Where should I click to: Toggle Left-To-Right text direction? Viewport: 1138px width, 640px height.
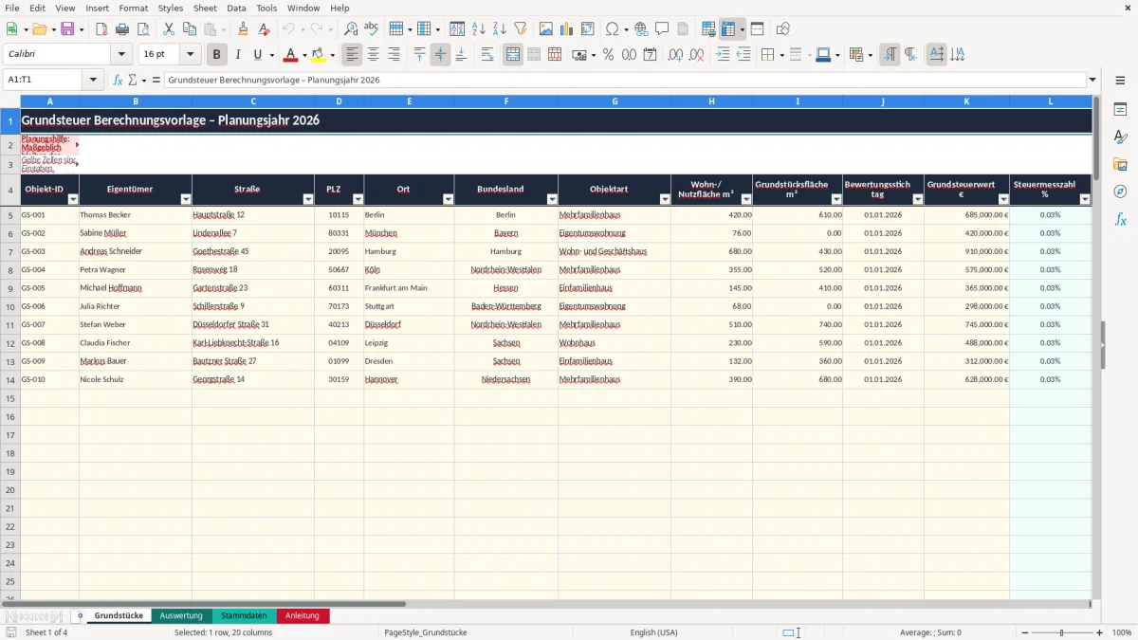[890, 55]
